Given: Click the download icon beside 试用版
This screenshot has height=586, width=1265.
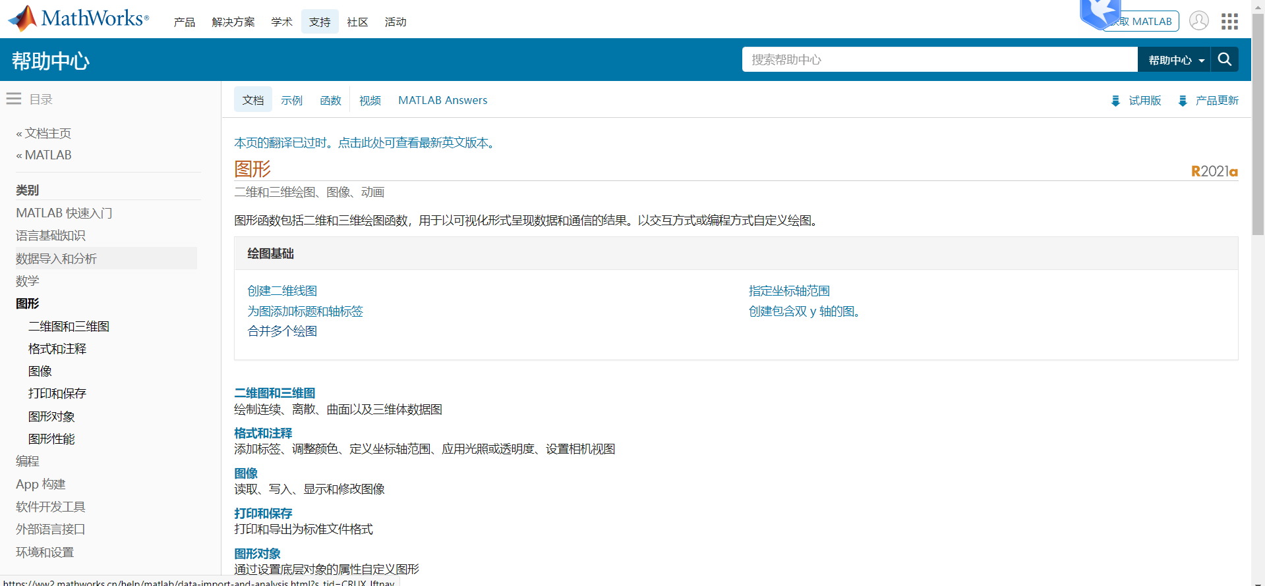Looking at the screenshot, I should click(x=1115, y=101).
